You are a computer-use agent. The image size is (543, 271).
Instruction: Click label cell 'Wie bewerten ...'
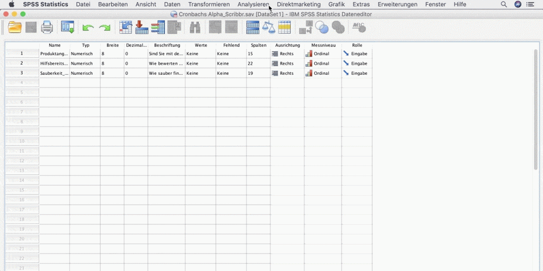pos(166,64)
